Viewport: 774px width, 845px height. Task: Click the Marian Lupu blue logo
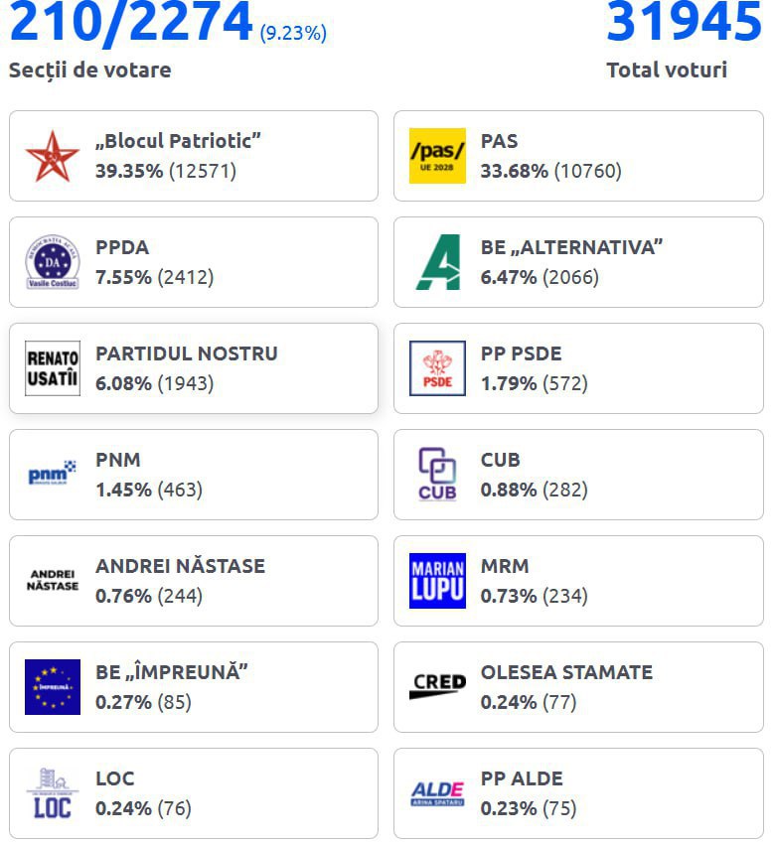tap(437, 581)
